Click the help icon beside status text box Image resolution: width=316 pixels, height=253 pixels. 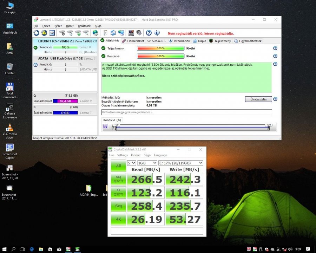(x=275, y=64)
